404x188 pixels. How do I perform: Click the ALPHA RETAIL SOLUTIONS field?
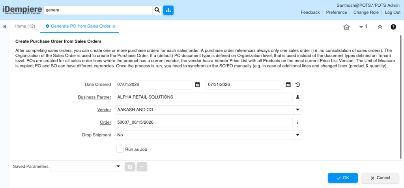pyautogui.click(x=204, y=97)
